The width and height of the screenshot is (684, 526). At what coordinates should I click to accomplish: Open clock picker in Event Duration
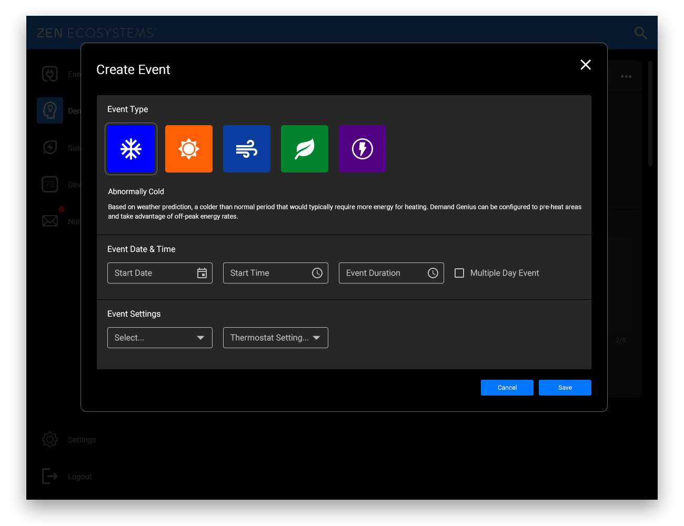[x=433, y=273]
